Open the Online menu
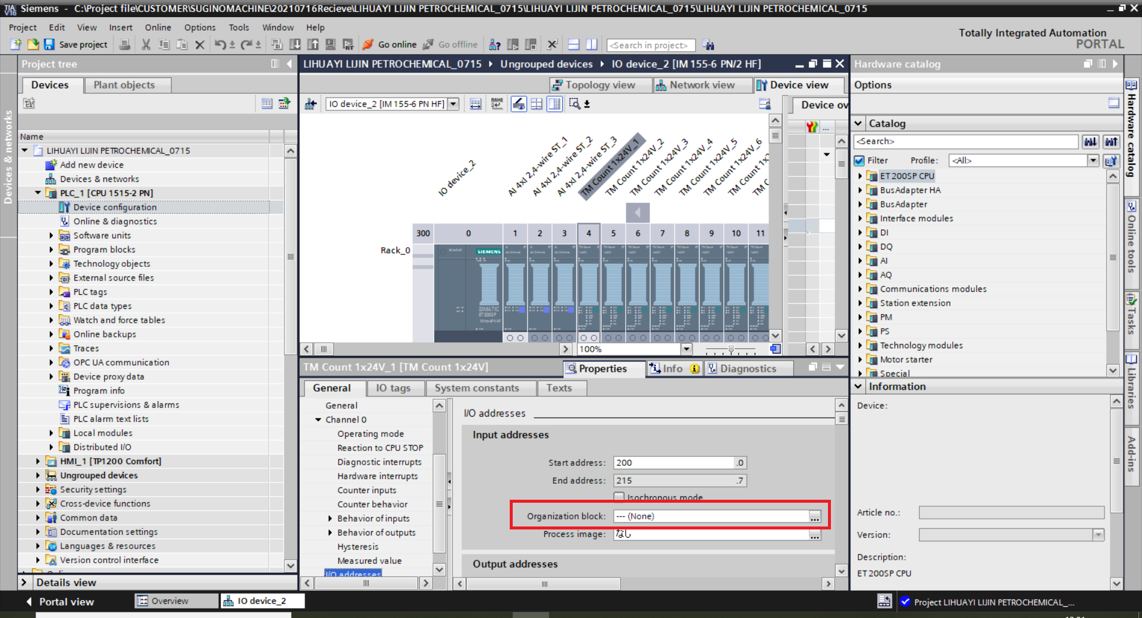 tap(158, 27)
